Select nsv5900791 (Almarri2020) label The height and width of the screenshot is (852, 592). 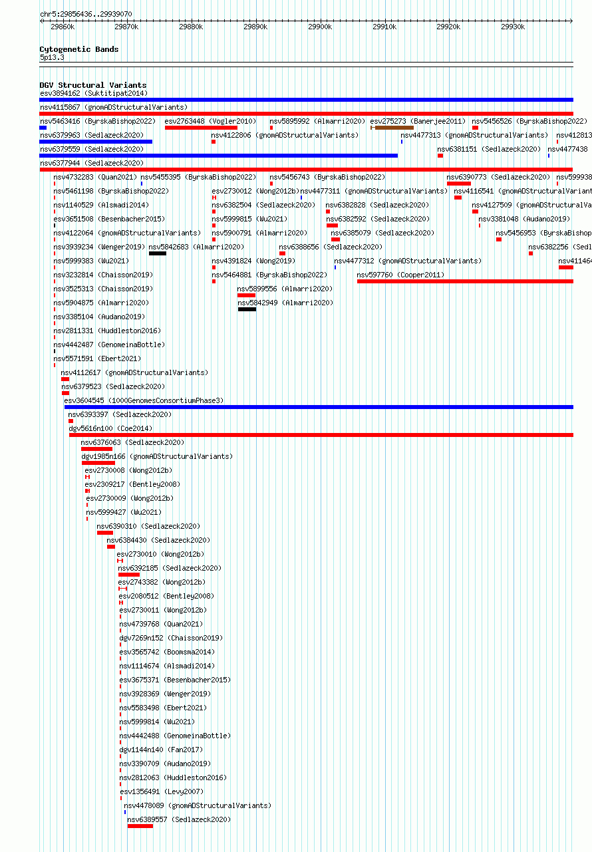tap(259, 233)
